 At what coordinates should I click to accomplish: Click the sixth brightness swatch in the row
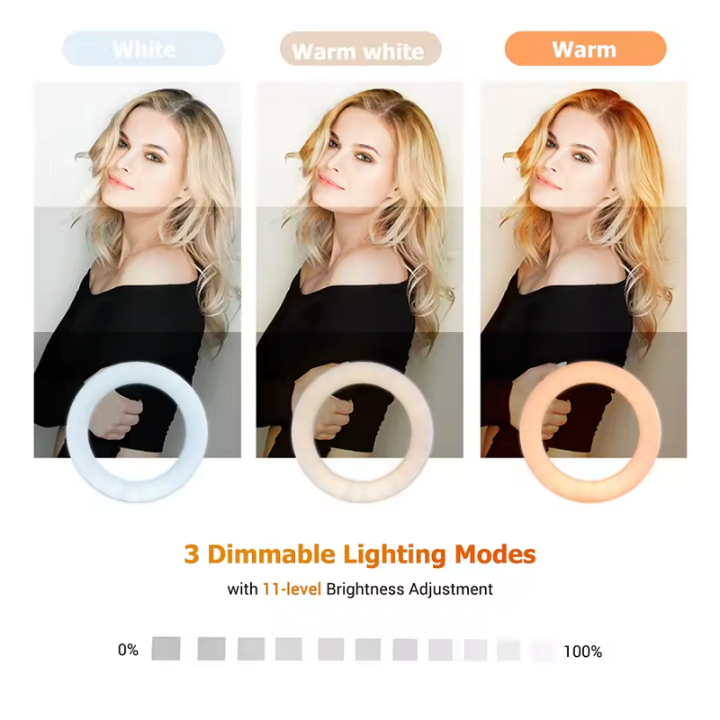368,649
